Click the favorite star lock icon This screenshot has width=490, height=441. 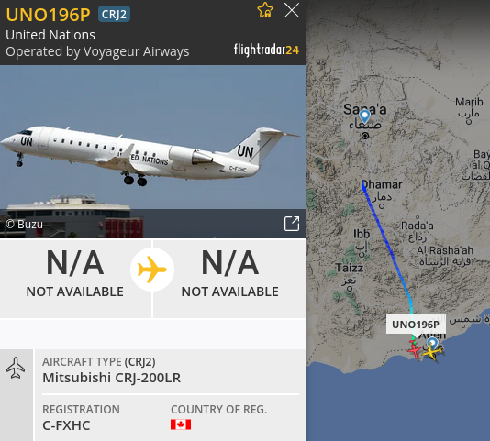264,10
